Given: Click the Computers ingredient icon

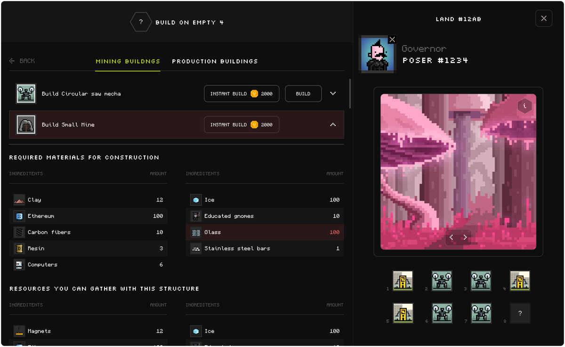Looking at the screenshot, I should 19,265.
